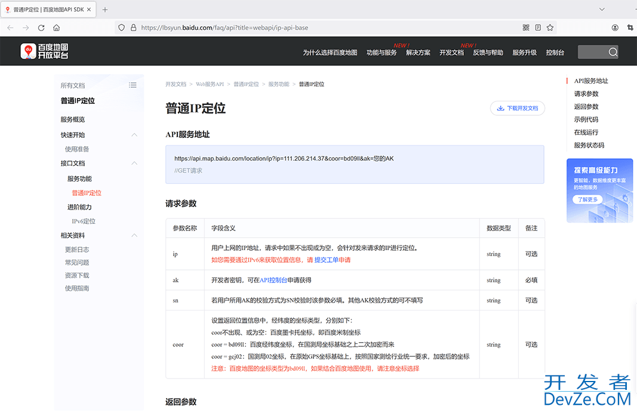Open 常见问题 sidebar entry
This screenshot has width=637, height=412.
(x=77, y=263)
